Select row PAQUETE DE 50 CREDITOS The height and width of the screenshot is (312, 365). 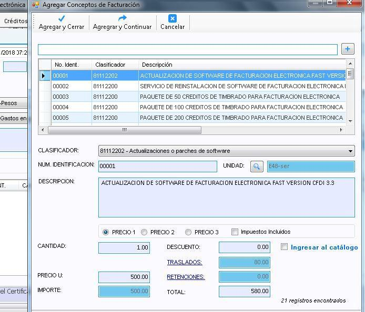pos(192,97)
